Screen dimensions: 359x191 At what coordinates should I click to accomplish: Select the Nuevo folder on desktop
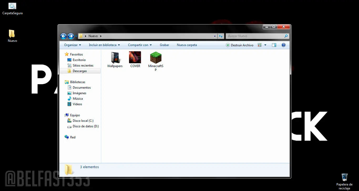pyautogui.click(x=12, y=36)
